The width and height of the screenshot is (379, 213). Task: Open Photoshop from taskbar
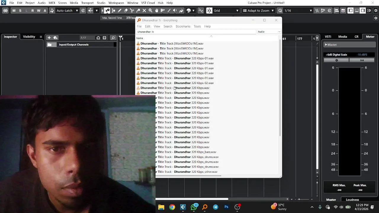pos(227,207)
